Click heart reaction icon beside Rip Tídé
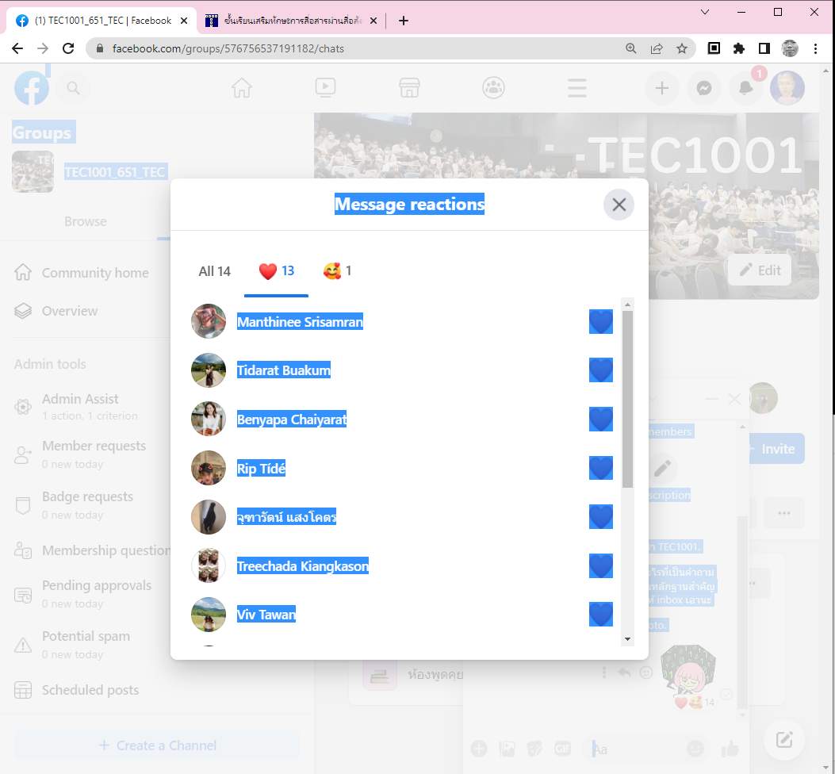The width and height of the screenshot is (835, 774). pyautogui.click(x=601, y=468)
